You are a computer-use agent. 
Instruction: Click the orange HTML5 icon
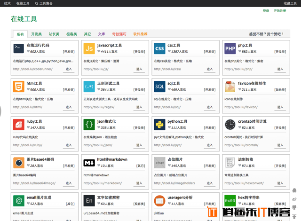point(19,87)
